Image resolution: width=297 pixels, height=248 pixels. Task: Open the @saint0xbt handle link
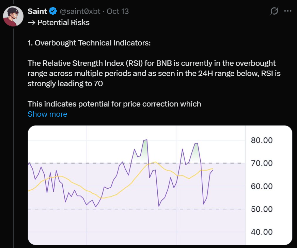tap(80, 11)
